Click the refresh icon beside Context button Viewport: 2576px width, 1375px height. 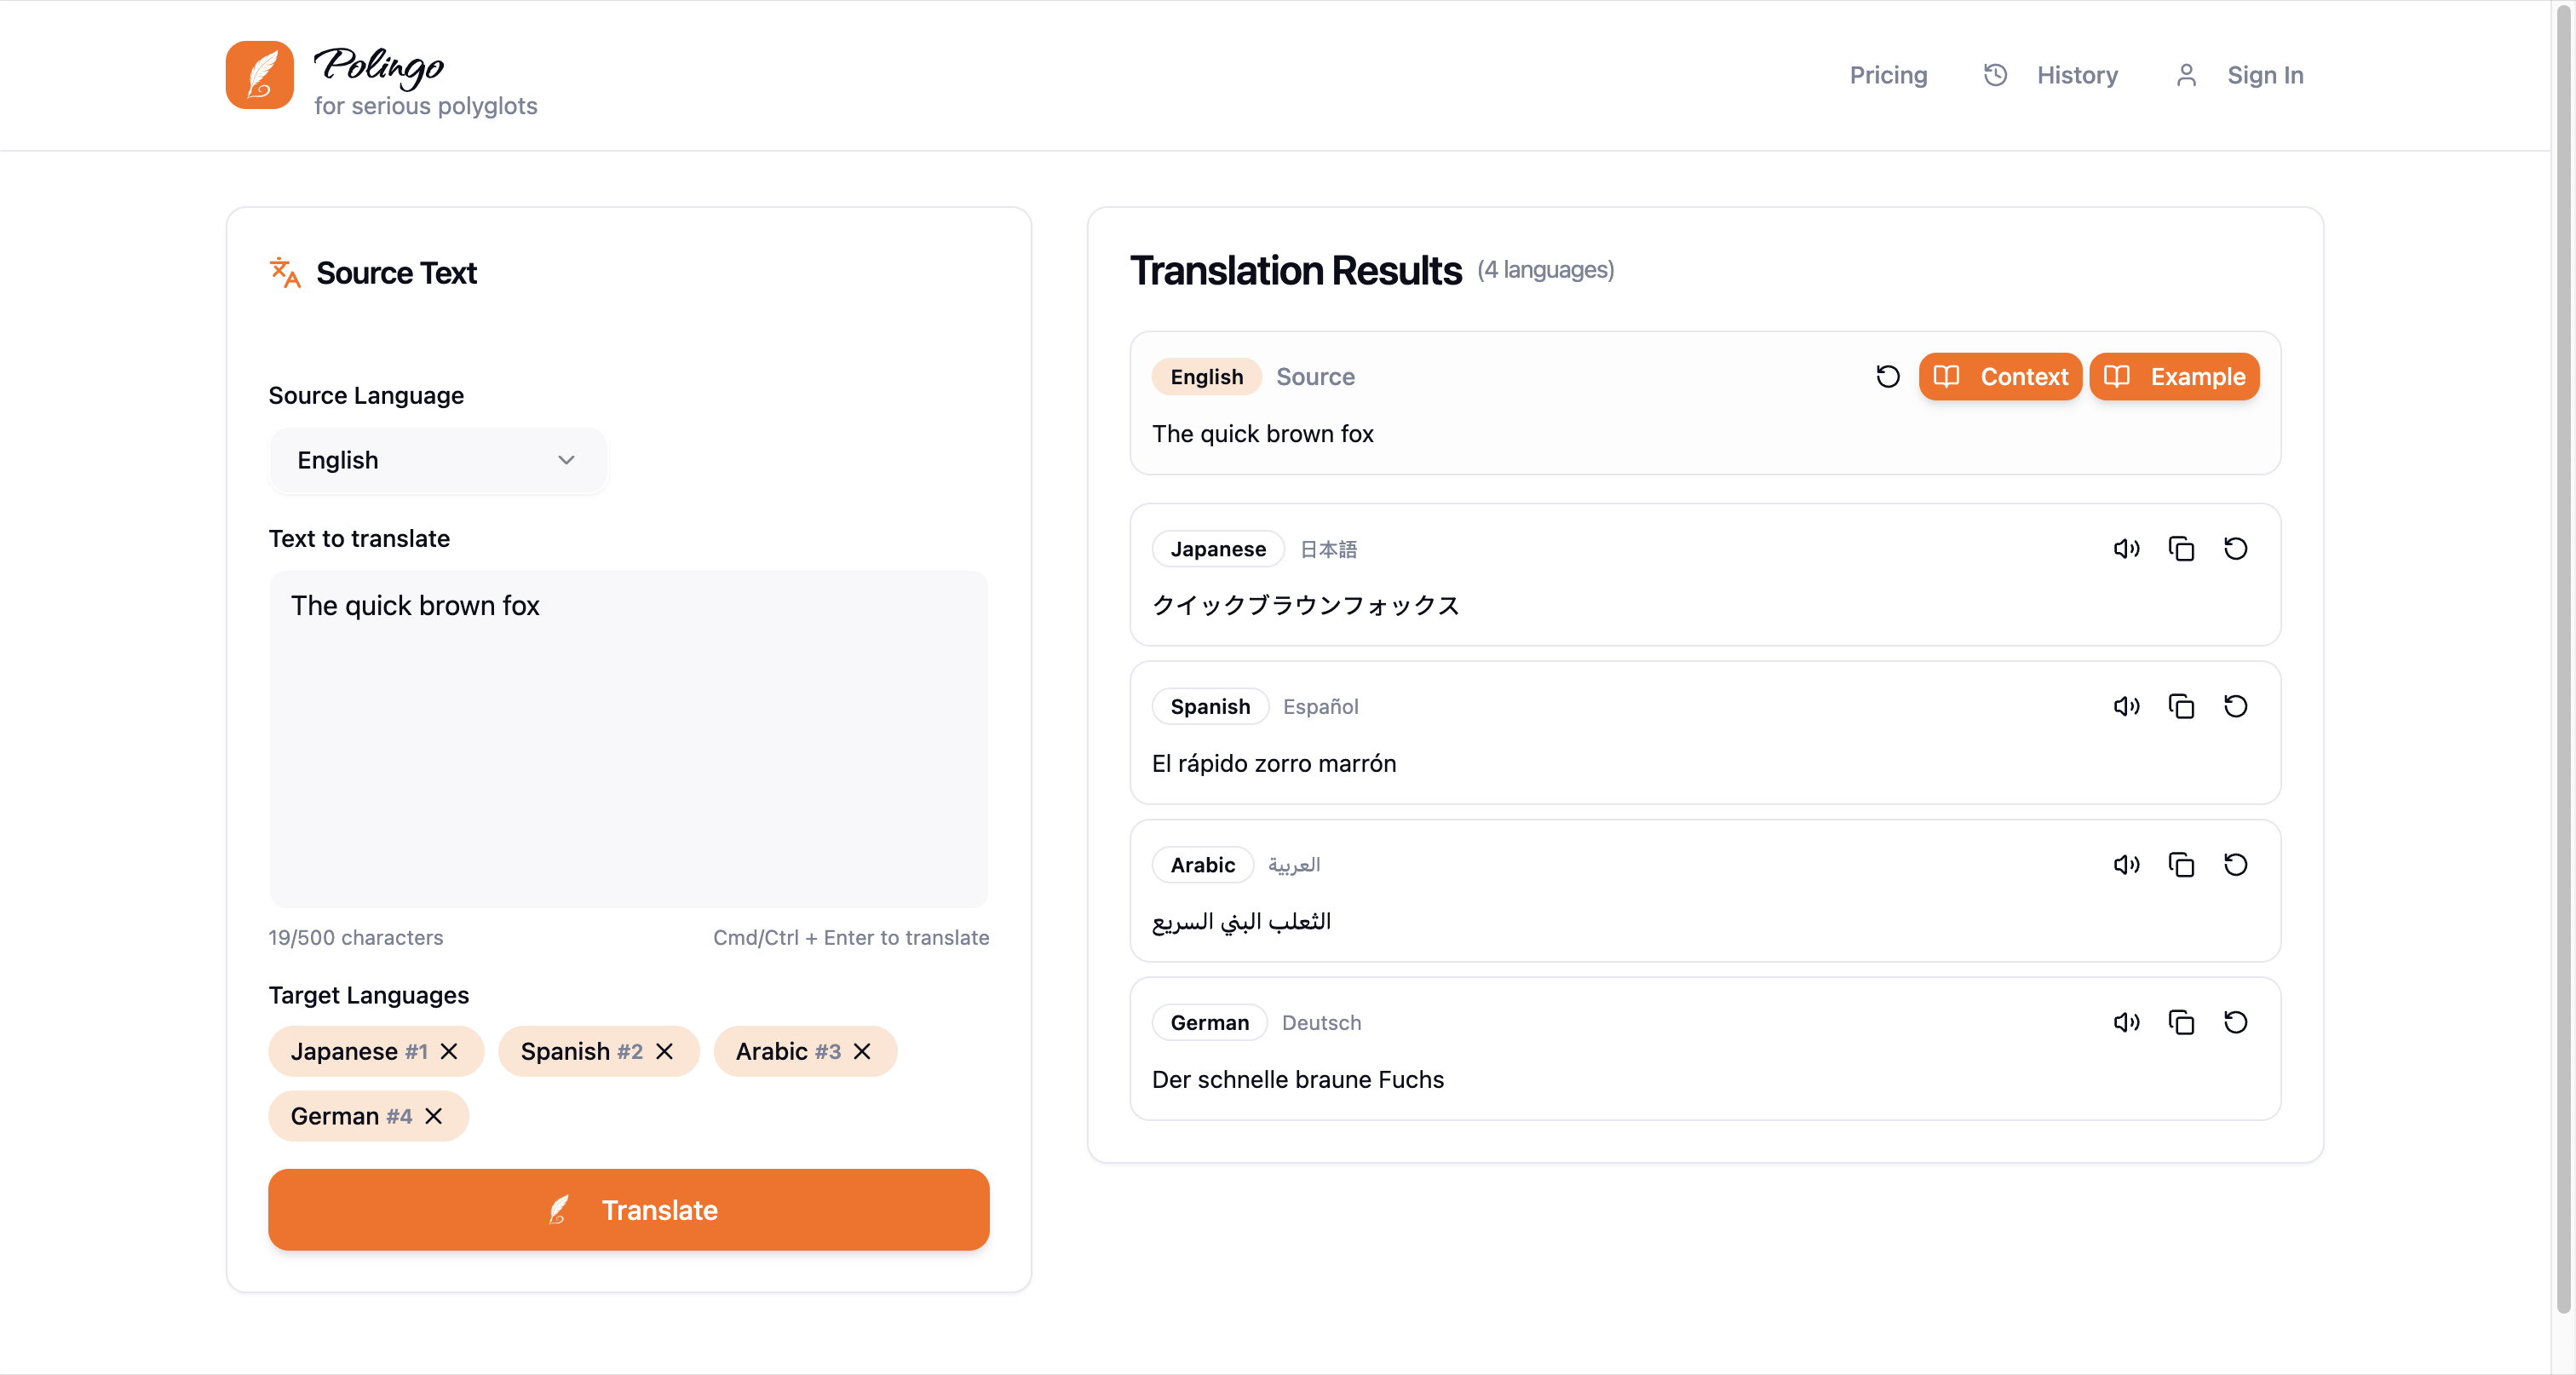(1887, 376)
